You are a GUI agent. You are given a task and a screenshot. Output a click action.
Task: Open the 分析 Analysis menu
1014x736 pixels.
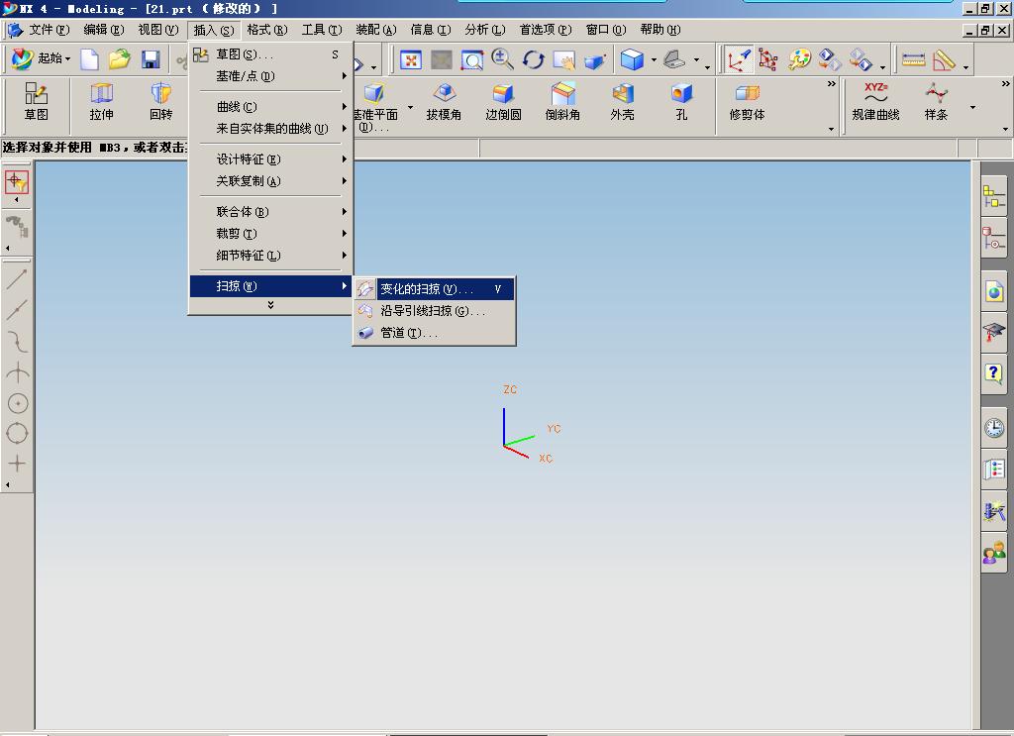click(485, 30)
